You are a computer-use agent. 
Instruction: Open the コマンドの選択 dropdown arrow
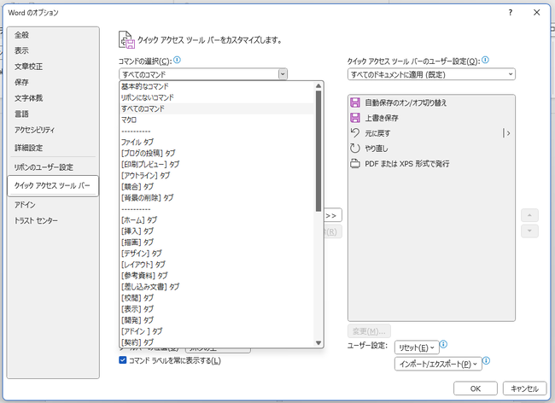pos(283,74)
